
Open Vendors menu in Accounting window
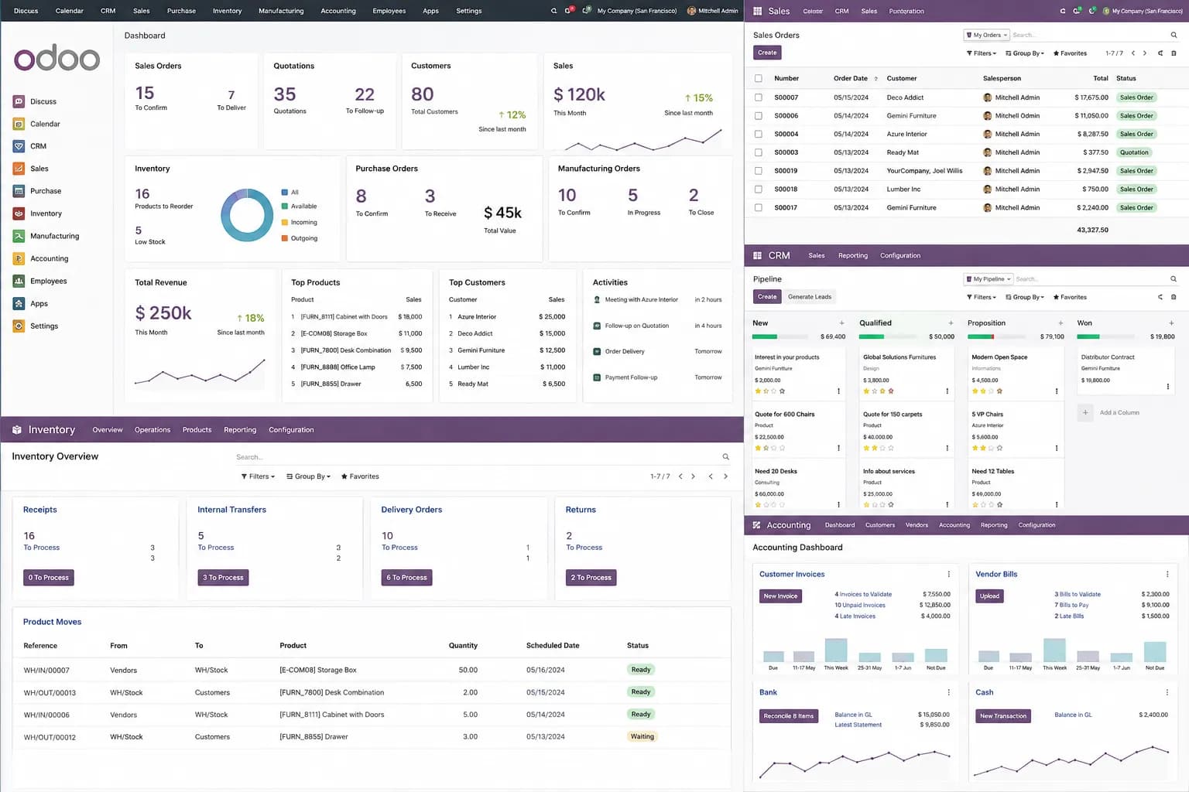click(917, 525)
